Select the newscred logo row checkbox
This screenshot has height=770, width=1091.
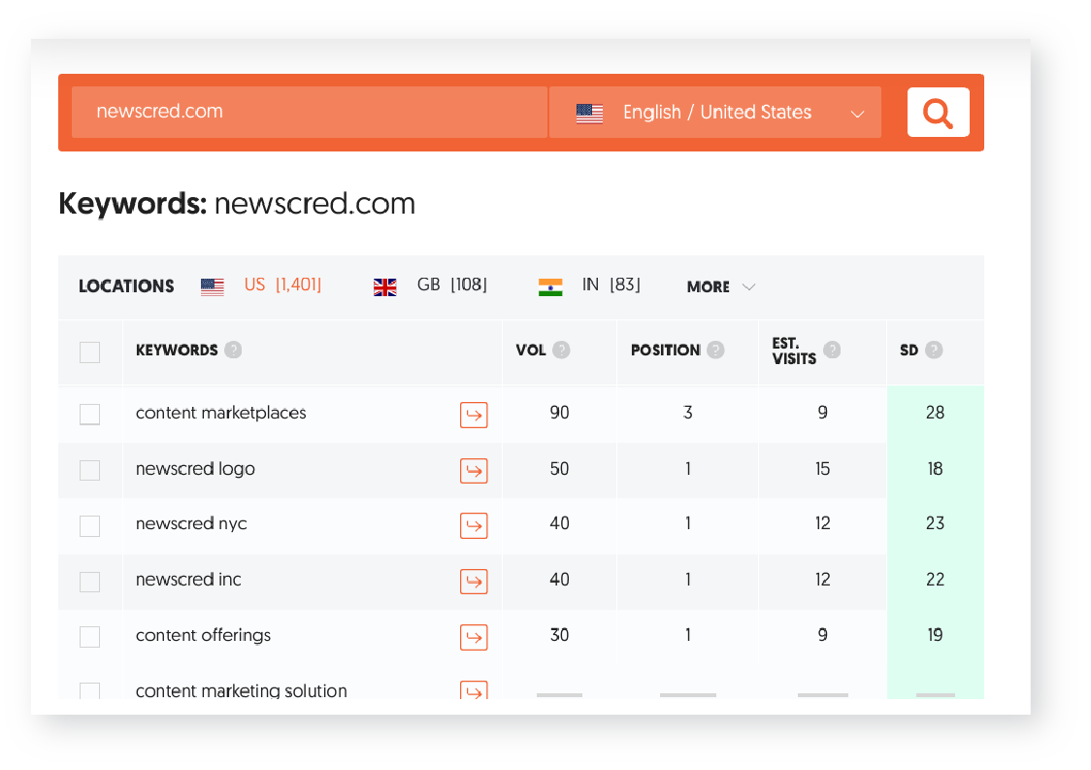click(x=89, y=471)
